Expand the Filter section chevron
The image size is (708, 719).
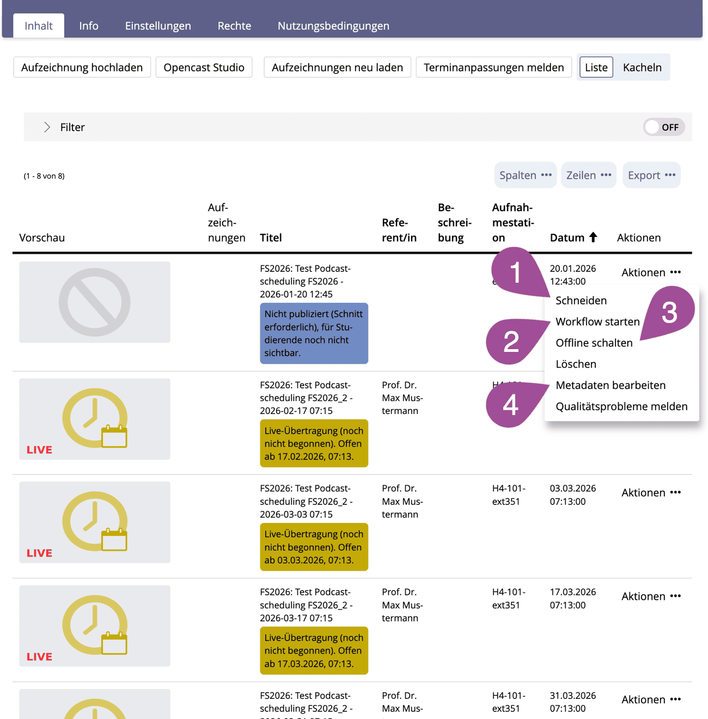click(47, 127)
